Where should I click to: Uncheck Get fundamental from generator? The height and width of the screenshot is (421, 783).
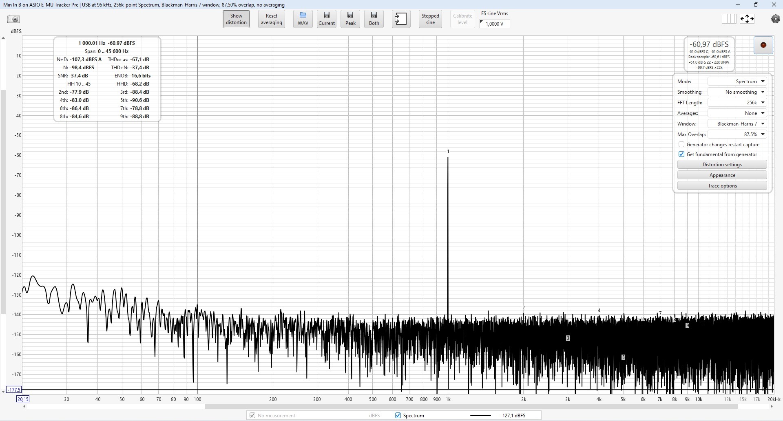pyautogui.click(x=681, y=154)
